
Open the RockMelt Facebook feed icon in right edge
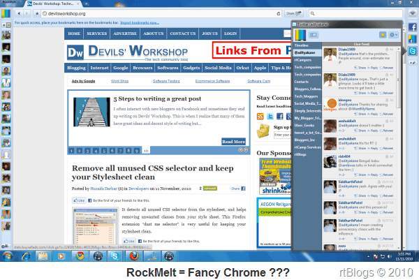pos(413,39)
